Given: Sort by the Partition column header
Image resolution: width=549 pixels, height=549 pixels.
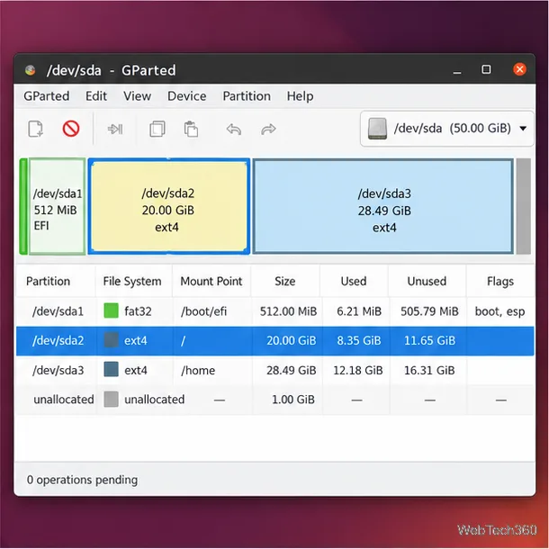Looking at the screenshot, I should (x=56, y=281).
